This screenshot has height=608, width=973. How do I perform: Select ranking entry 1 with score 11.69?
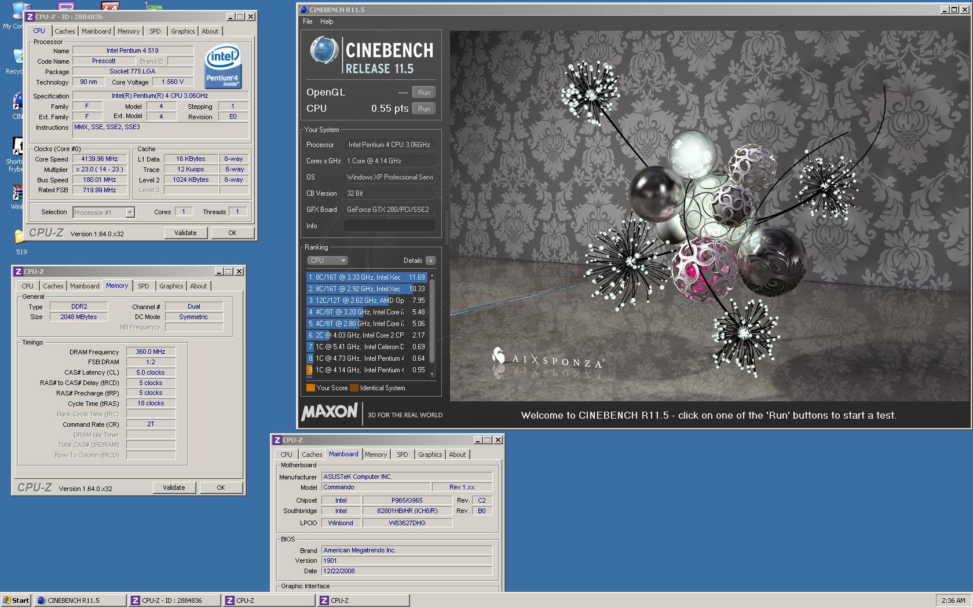(x=367, y=277)
